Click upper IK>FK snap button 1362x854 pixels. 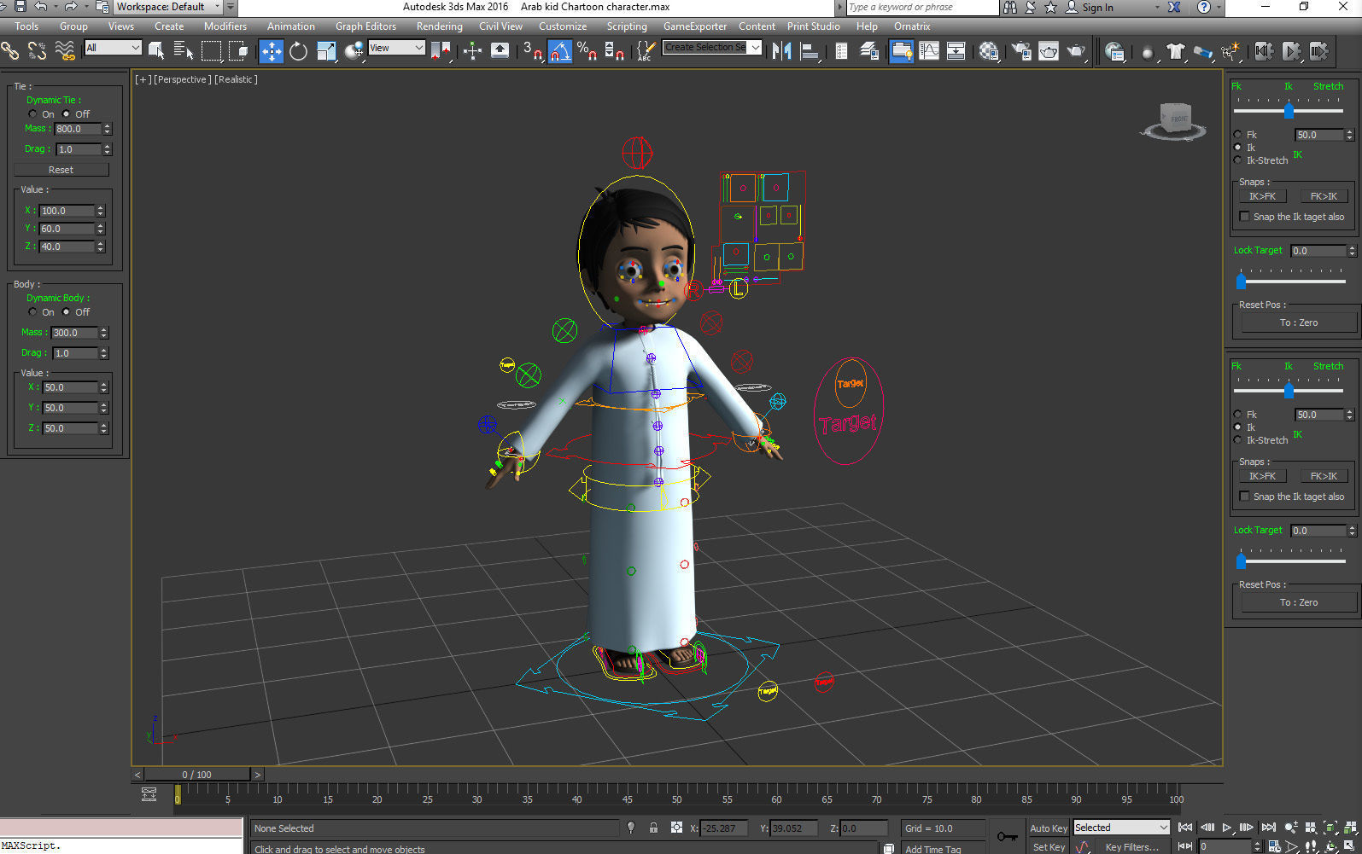pos(1262,196)
